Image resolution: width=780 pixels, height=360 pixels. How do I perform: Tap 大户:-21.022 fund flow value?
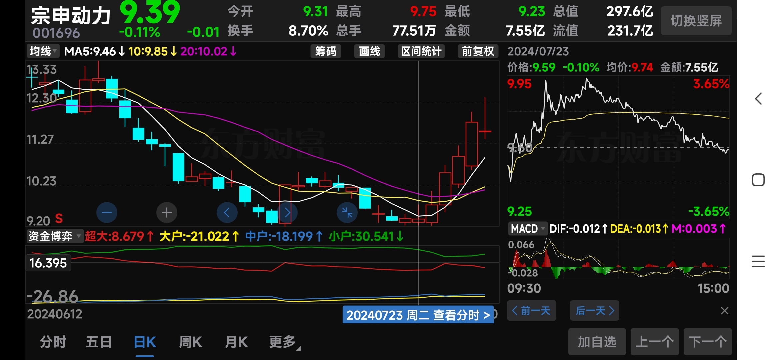point(199,236)
